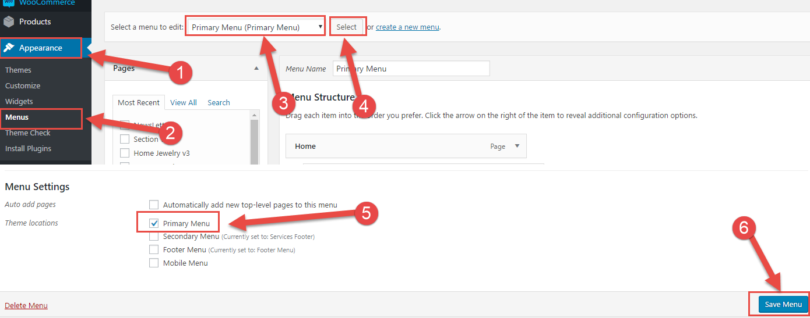Click the create a new menu link
810x318 pixels.
coord(407,27)
